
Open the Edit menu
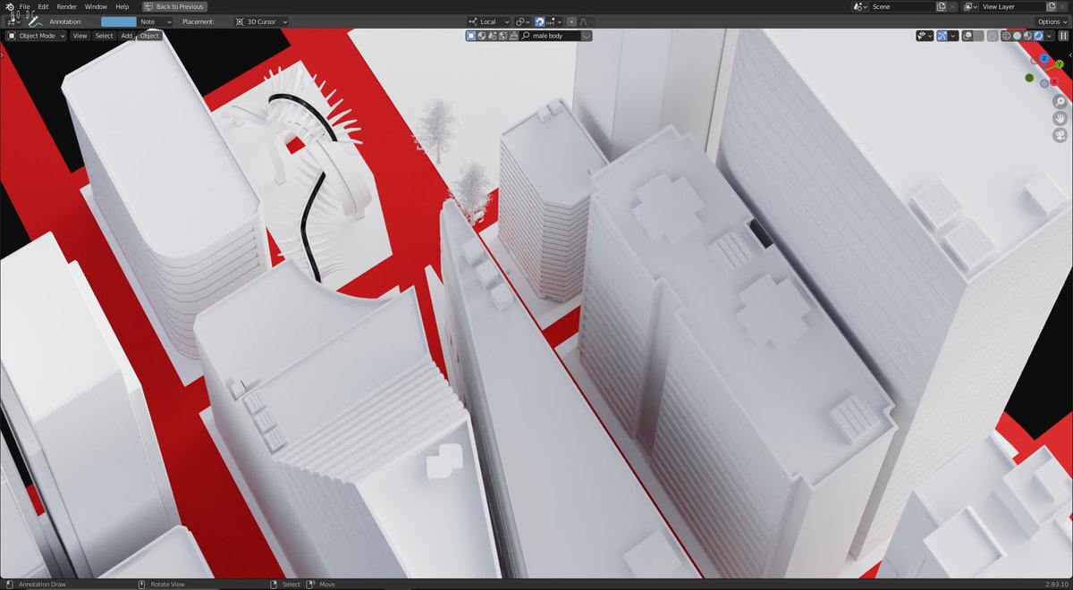click(x=43, y=6)
